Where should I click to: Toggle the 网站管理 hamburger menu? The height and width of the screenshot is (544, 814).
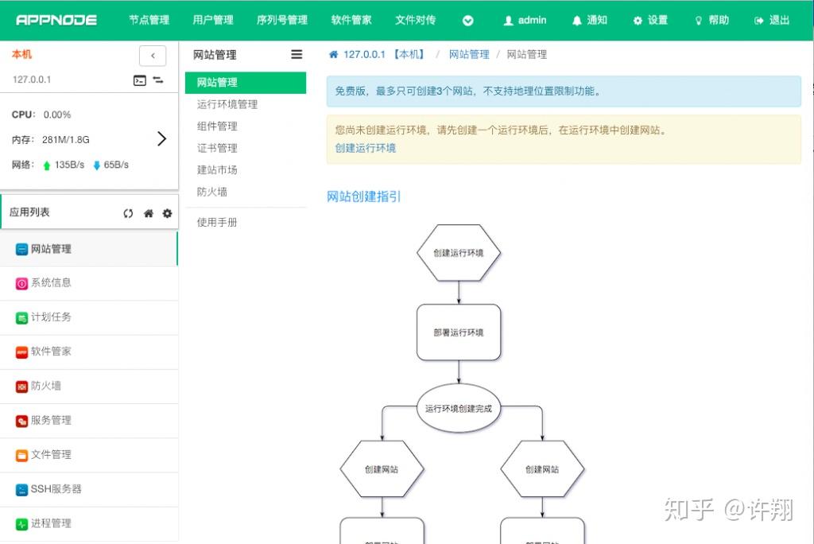pos(297,55)
